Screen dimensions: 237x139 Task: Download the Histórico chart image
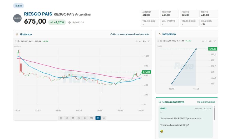137,41
